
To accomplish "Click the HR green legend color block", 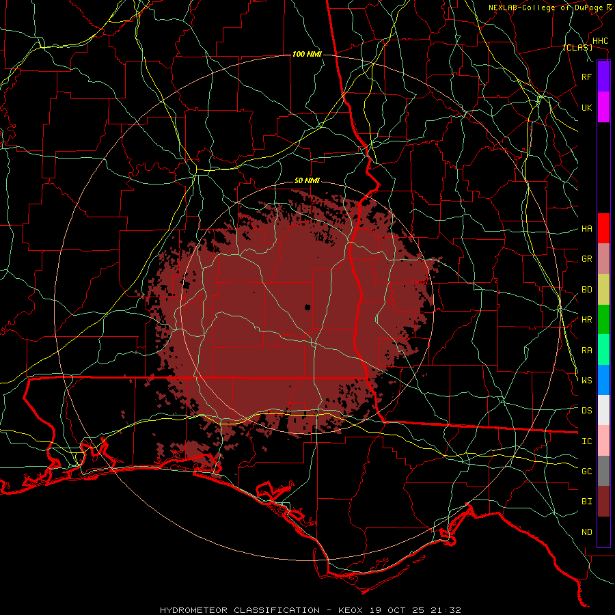I will click(x=603, y=320).
